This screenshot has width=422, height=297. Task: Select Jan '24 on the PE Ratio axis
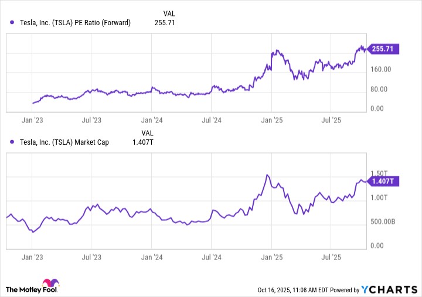click(x=151, y=120)
